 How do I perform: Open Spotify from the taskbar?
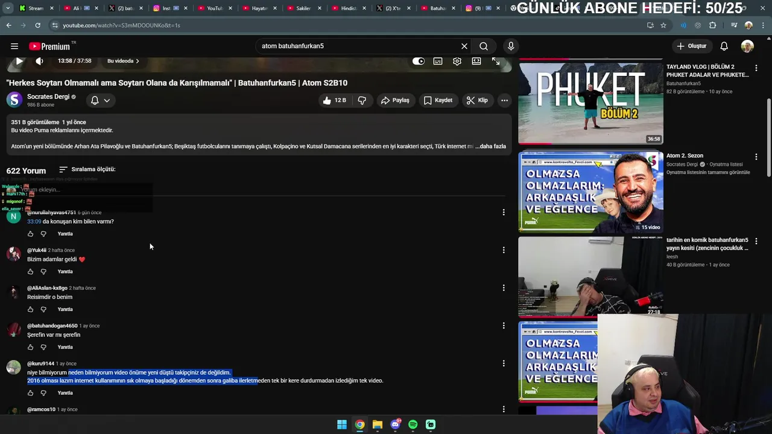pos(413,424)
